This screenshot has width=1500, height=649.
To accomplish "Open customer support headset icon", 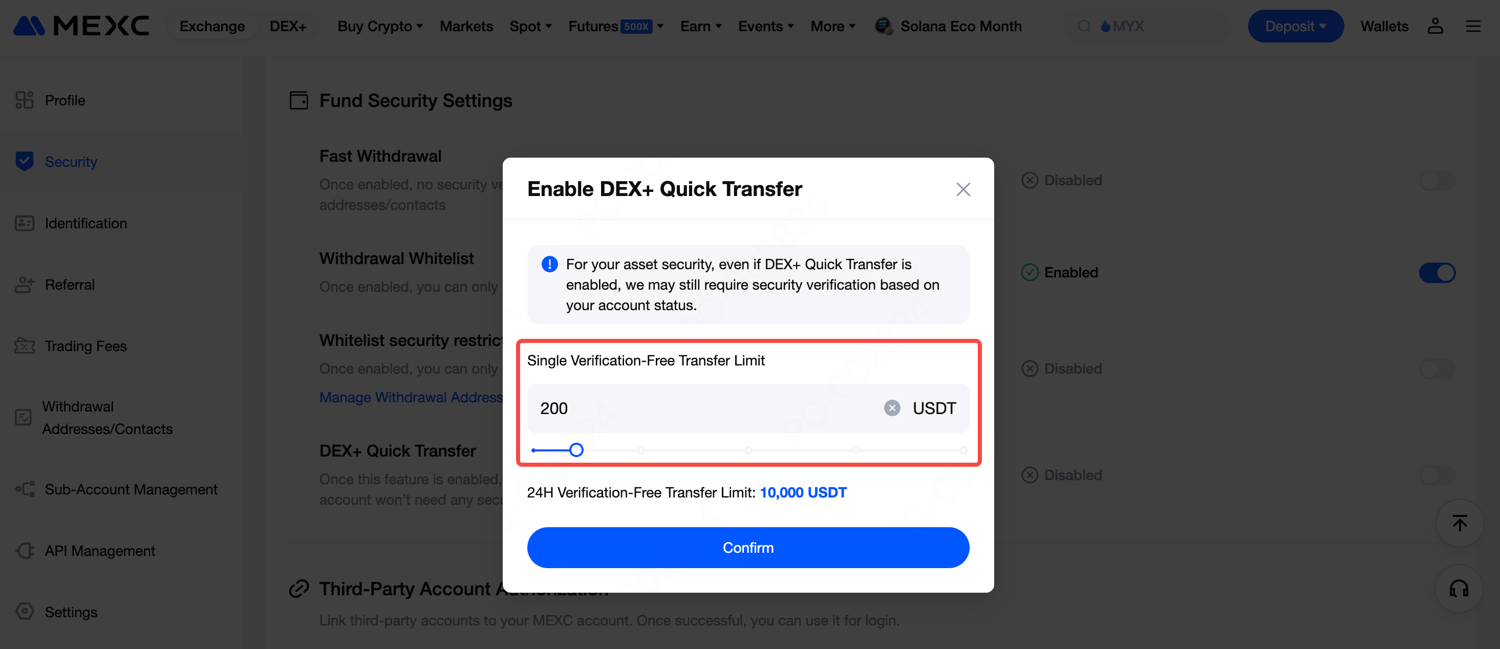I will click(x=1459, y=589).
